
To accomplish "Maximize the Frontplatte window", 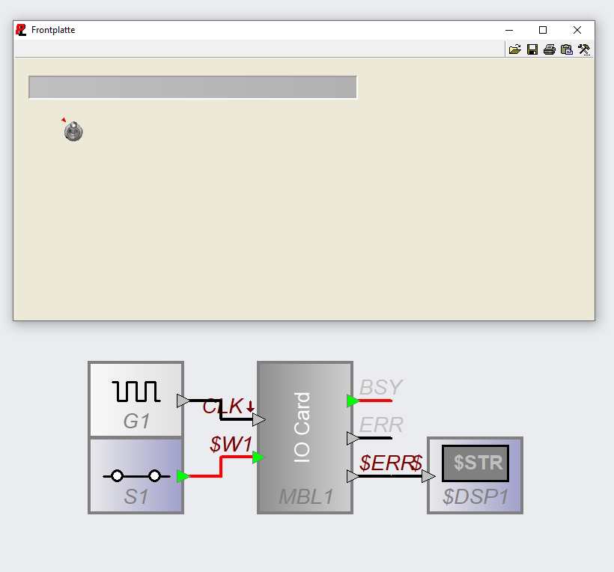I will (x=543, y=30).
